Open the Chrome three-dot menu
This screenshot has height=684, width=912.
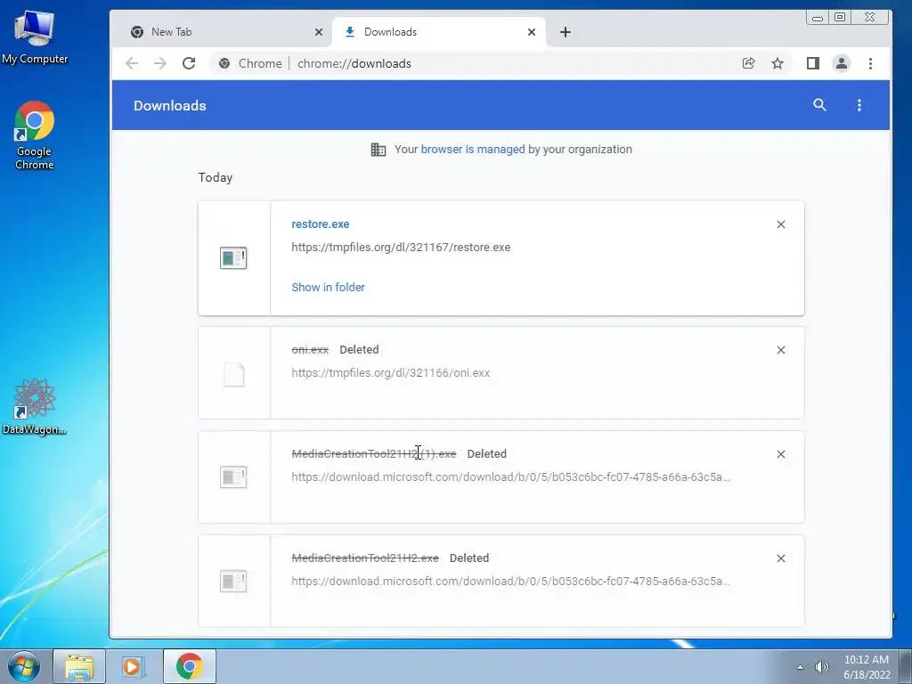tap(870, 63)
